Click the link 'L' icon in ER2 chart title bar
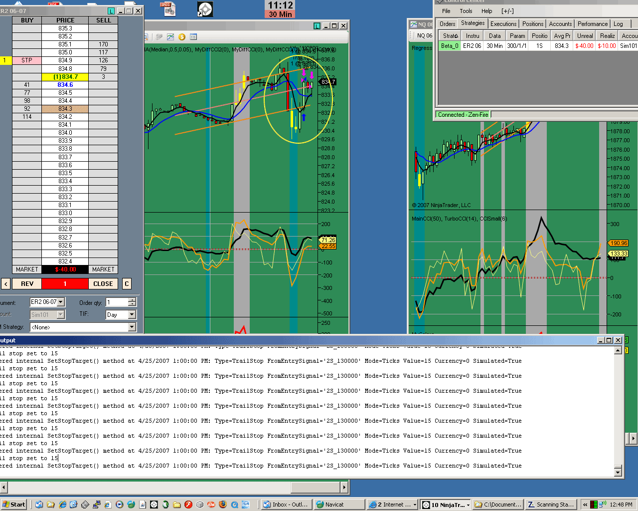 (x=317, y=26)
